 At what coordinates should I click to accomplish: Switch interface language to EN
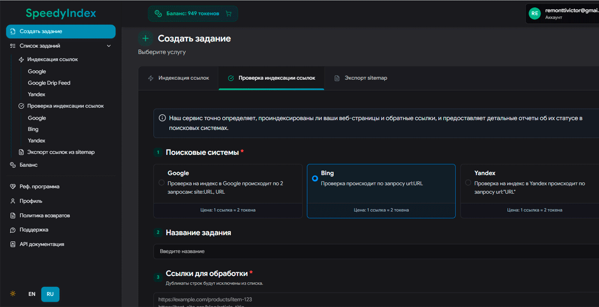coord(31,294)
